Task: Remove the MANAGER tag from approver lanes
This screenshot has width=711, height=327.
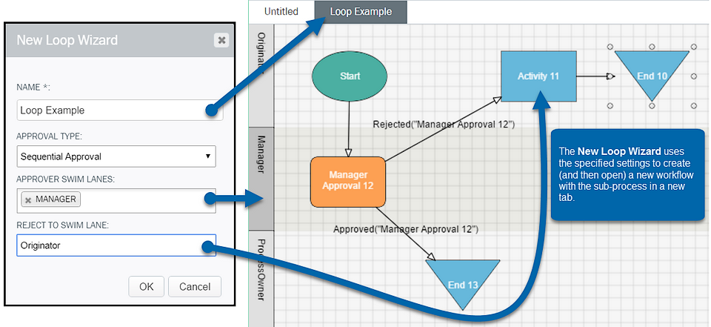Action: 28,199
